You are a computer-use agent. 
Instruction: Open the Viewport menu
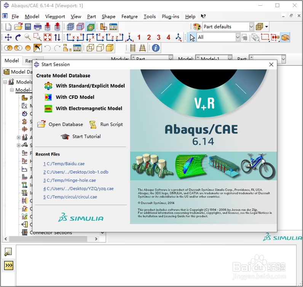click(55, 17)
